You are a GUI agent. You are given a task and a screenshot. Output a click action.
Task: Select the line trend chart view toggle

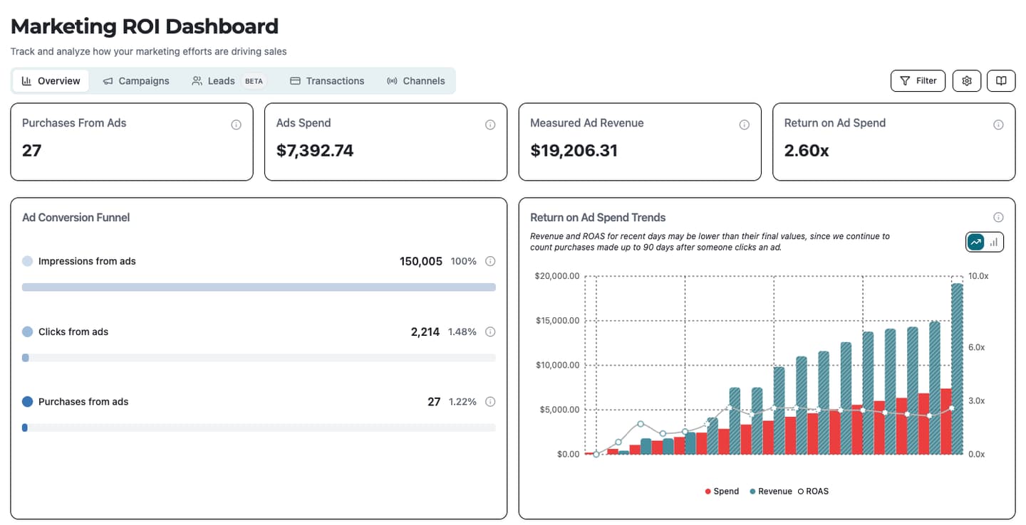point(975,242)
